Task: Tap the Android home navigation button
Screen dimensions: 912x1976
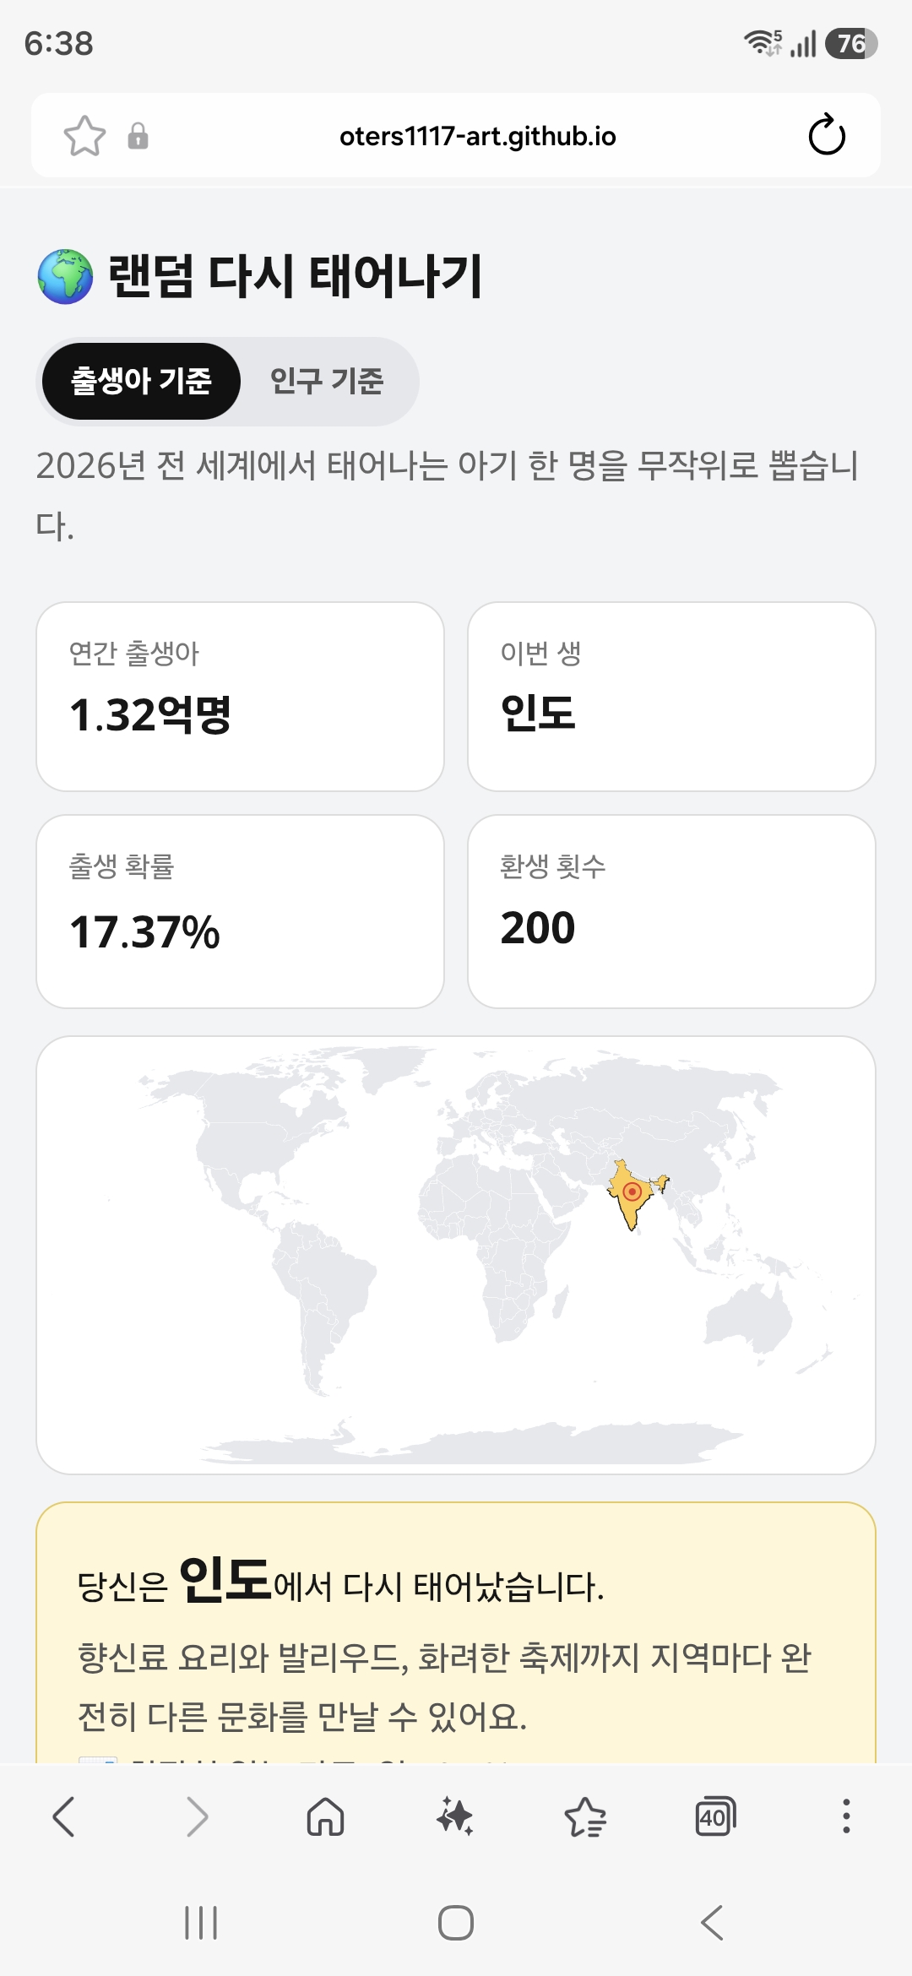Action: [x=456, y=1923]
